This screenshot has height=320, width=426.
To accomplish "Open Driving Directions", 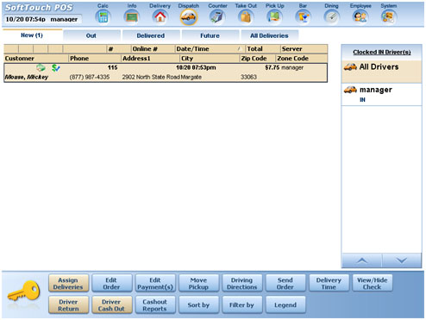I will coord(242,283).
